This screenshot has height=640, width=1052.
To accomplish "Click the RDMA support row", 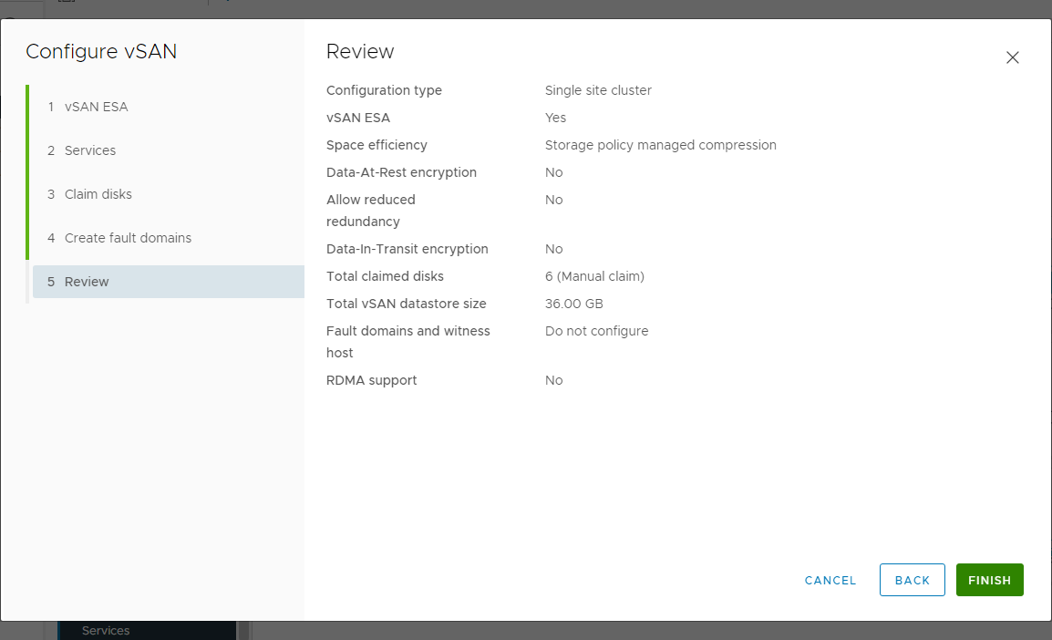I will click(371, 380).
